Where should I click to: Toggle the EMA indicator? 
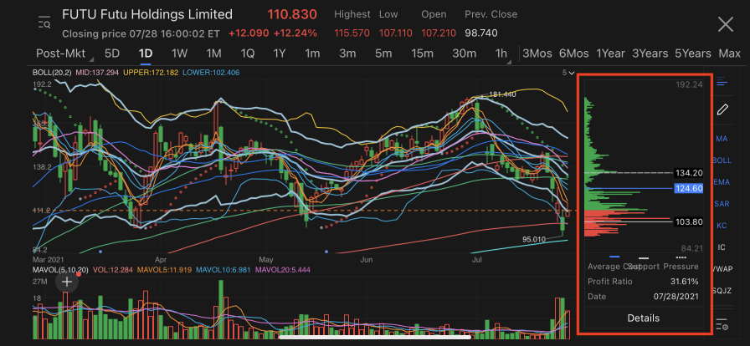click(x=722, y=182)
